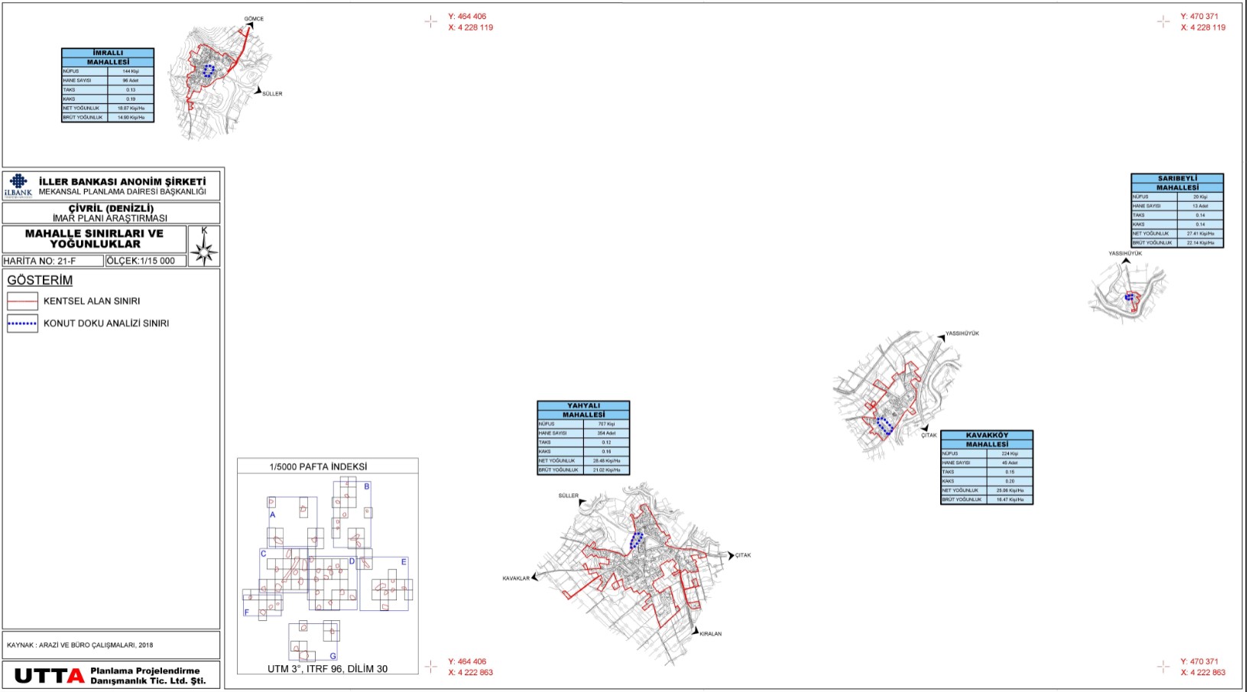This screenshot has width=1249, height=692.
Task: Click the Sarıbeyli Mahallesi table header
Action: click(1177, 183)
